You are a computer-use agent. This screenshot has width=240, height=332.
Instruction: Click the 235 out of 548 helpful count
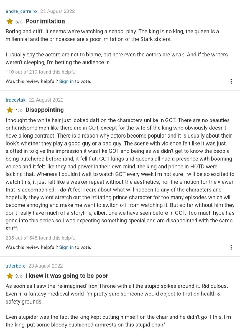41,238
